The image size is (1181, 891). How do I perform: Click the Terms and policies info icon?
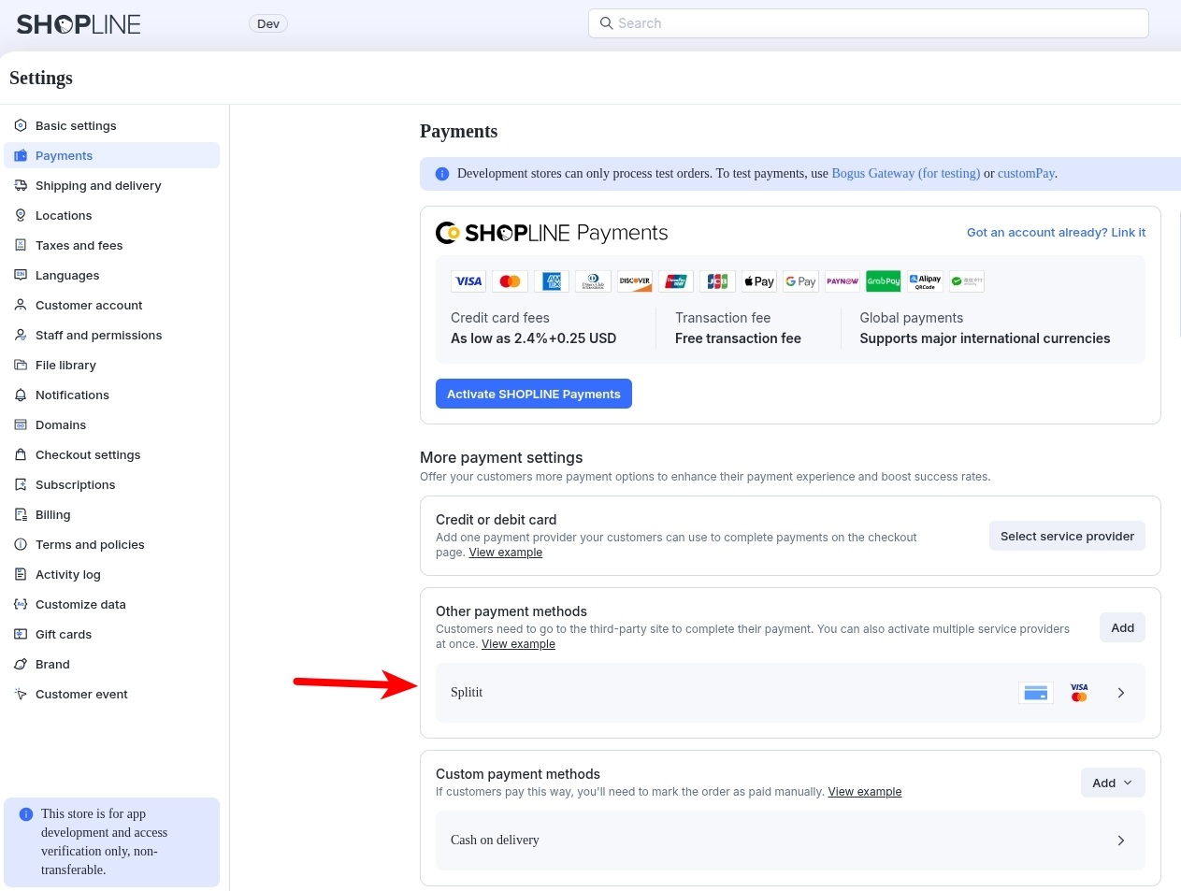pos(21,544)
